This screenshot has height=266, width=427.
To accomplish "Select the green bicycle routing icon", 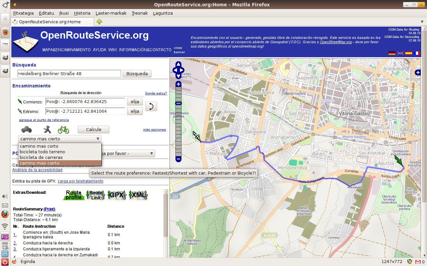I will point(63,129).
